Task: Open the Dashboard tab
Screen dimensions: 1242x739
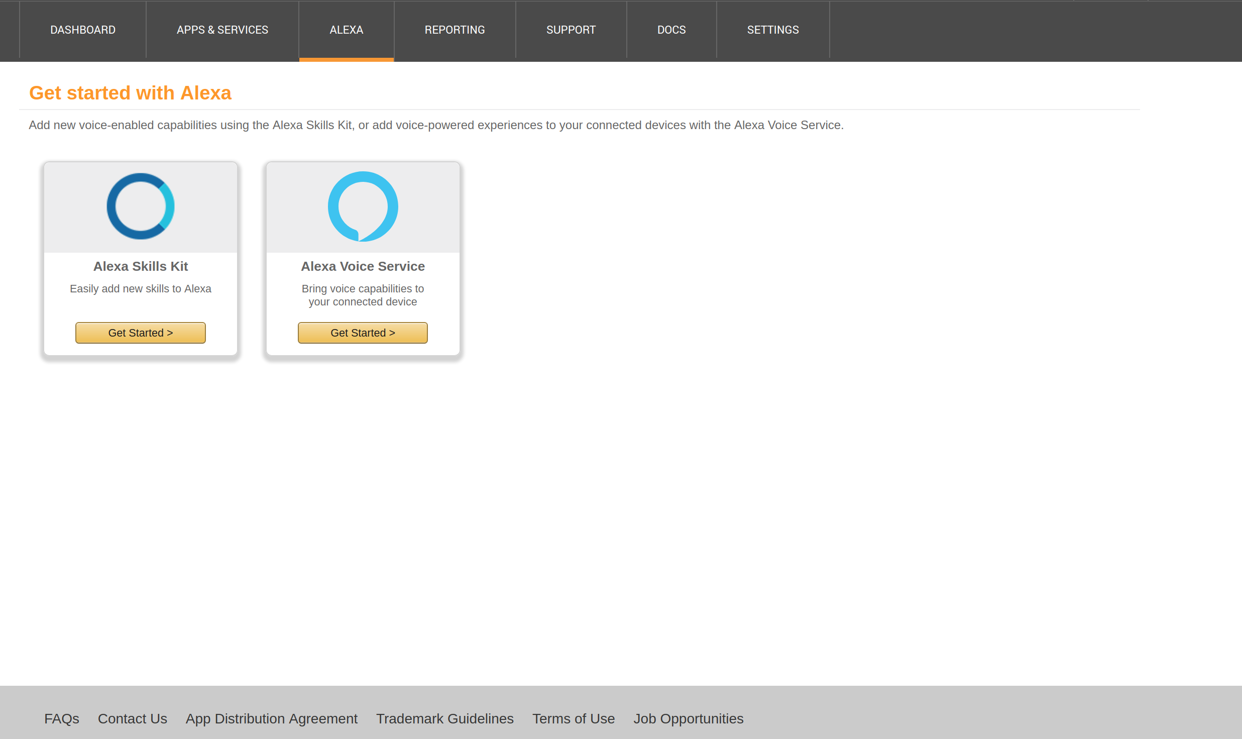Action: (83, 30)
